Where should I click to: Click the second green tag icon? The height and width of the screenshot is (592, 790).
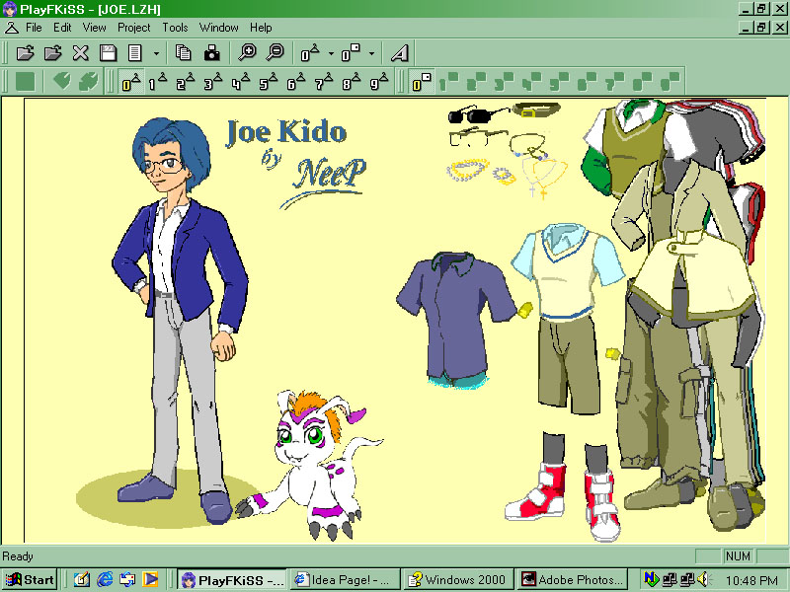pos(89,81)
